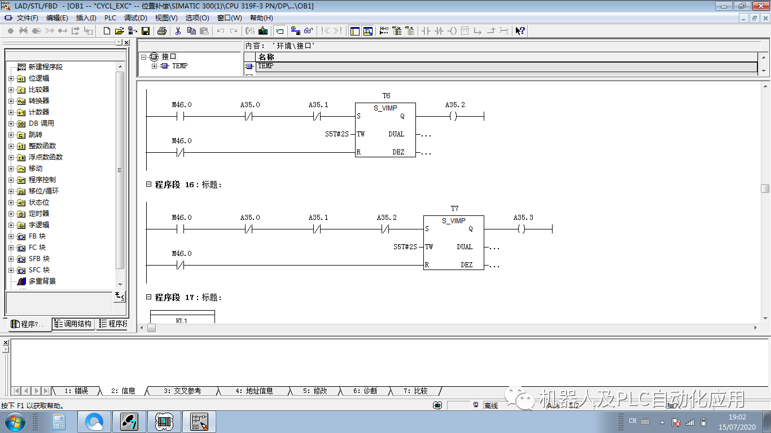Open the calculator taskbar icon
Screen dimensions: 771x433
[x=59, y=421]
